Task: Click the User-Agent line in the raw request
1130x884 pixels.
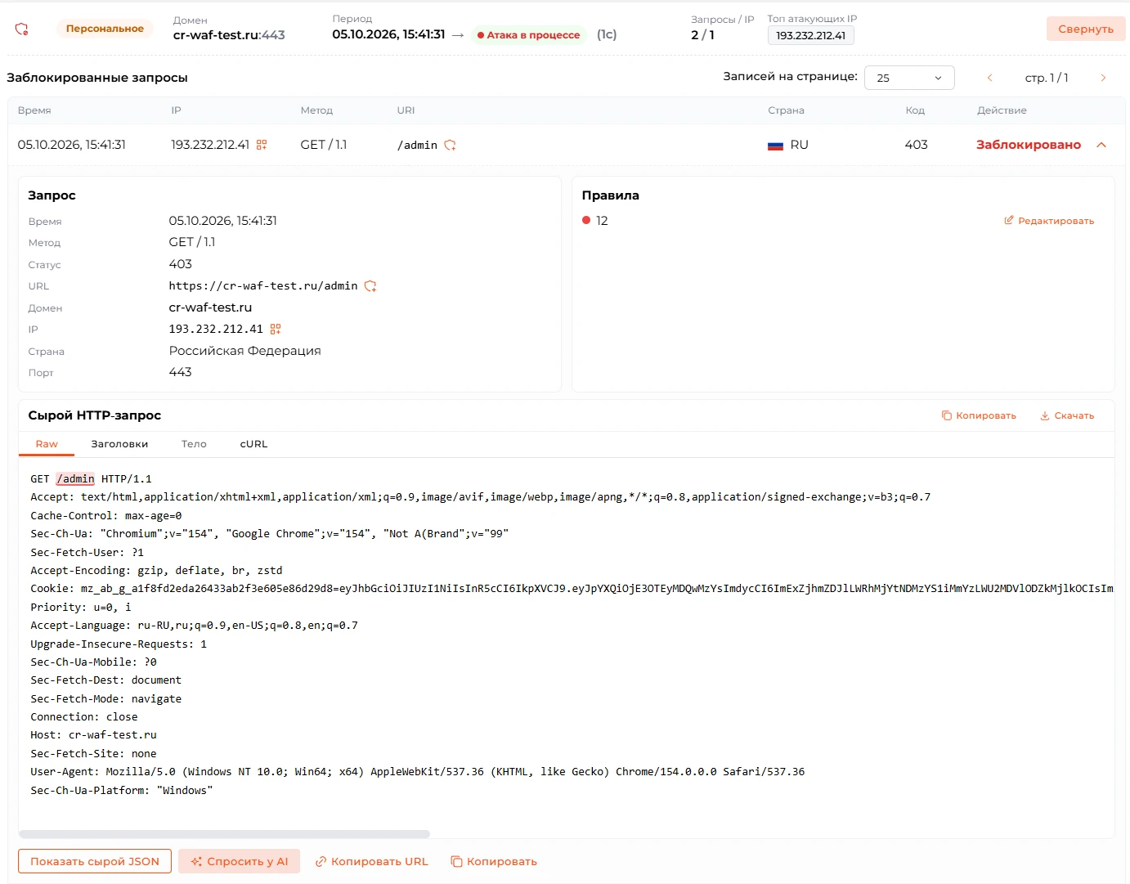Action: [x=418, y=772]
